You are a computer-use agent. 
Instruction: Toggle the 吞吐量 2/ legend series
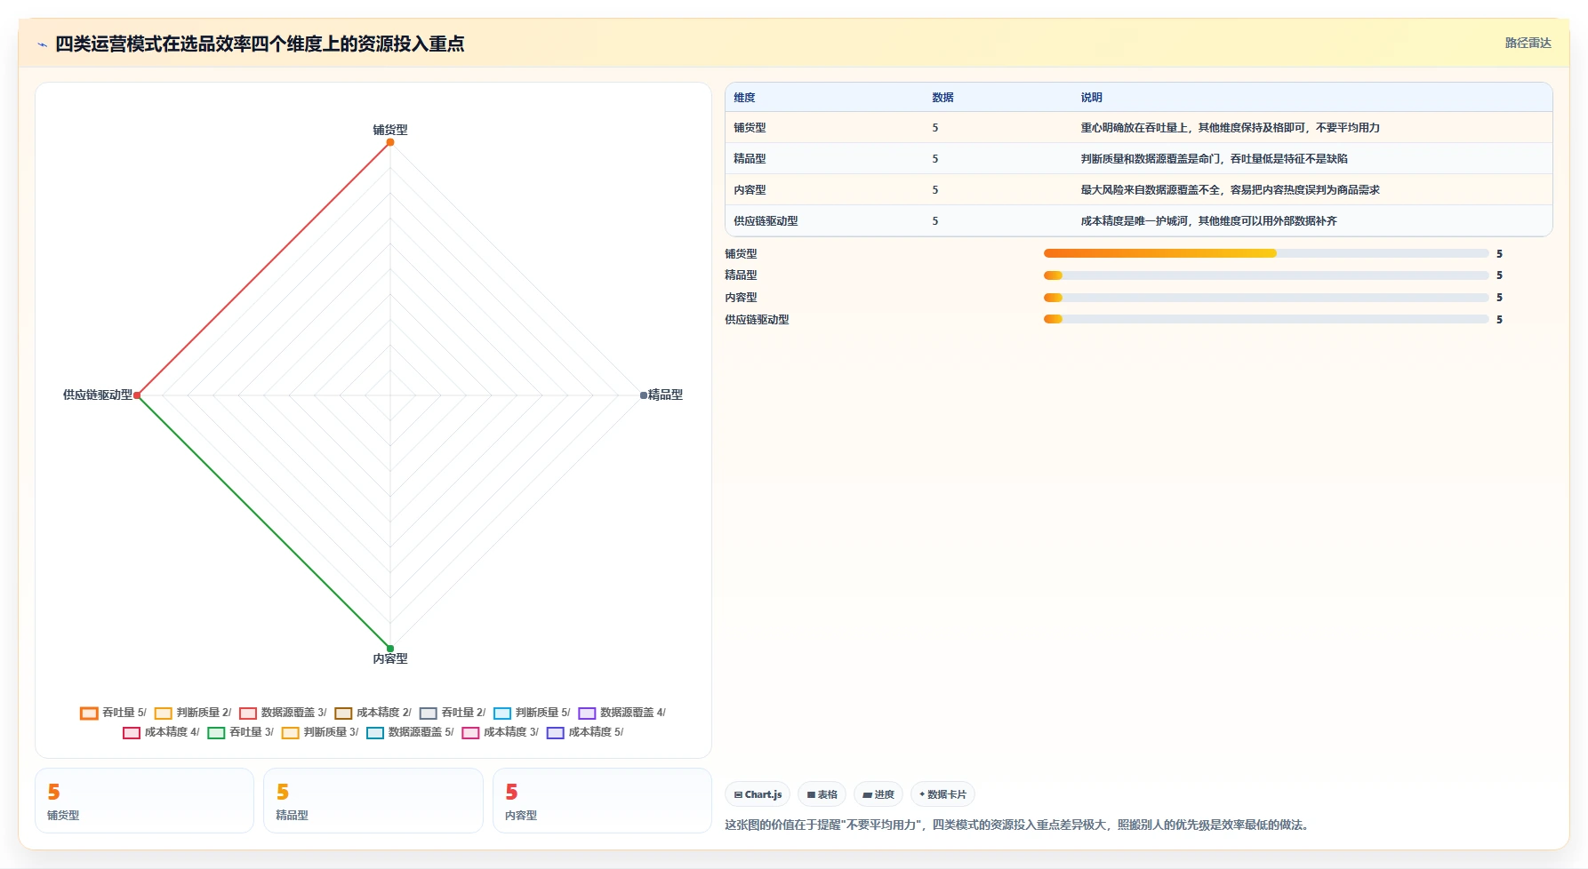[453, 713]
